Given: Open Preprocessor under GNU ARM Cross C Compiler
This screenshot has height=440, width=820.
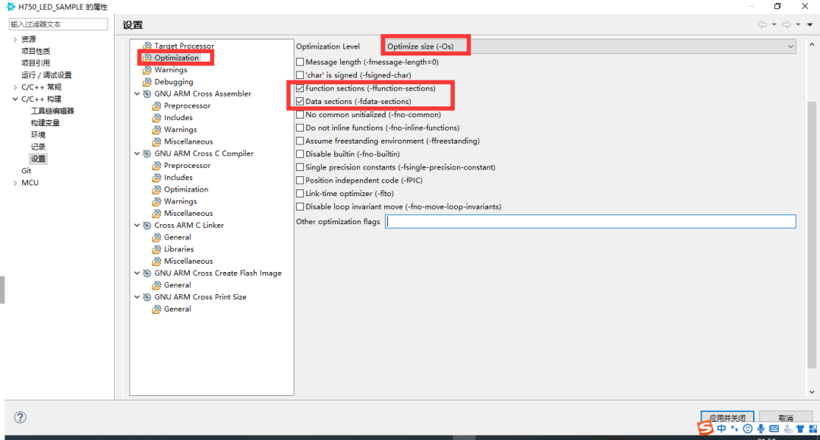Looking at the screenshot, I should pyautogui.click(x=188, y=166).
